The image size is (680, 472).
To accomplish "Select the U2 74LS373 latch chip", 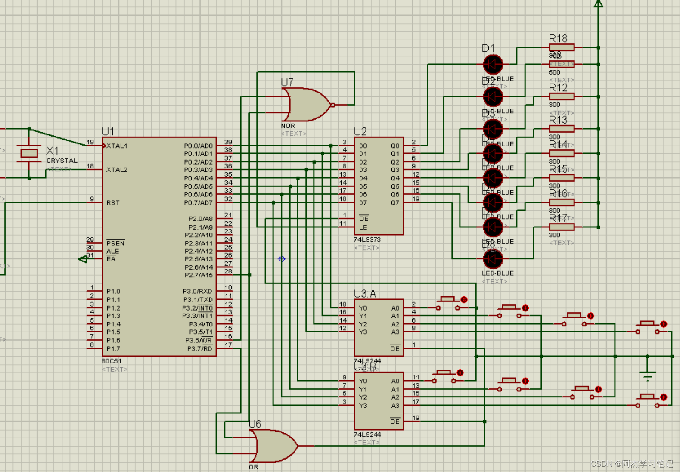I will [x=379, y=186].
